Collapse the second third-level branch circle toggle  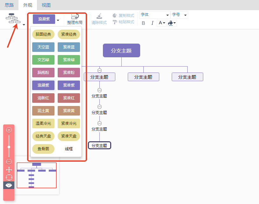pyautogui.click(x=99, y=107)
